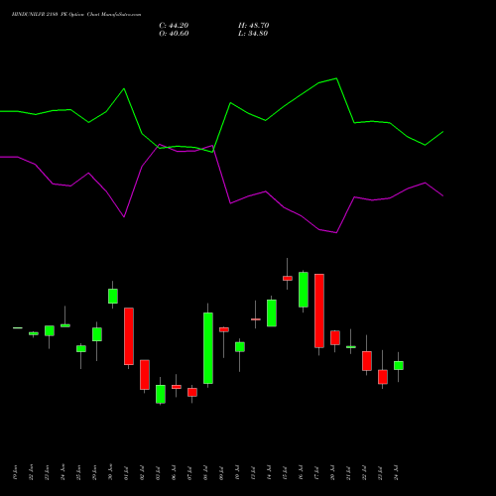The image size is (496, 496).
Task: Select the close value C: 44.20
Action: point(174,26)
